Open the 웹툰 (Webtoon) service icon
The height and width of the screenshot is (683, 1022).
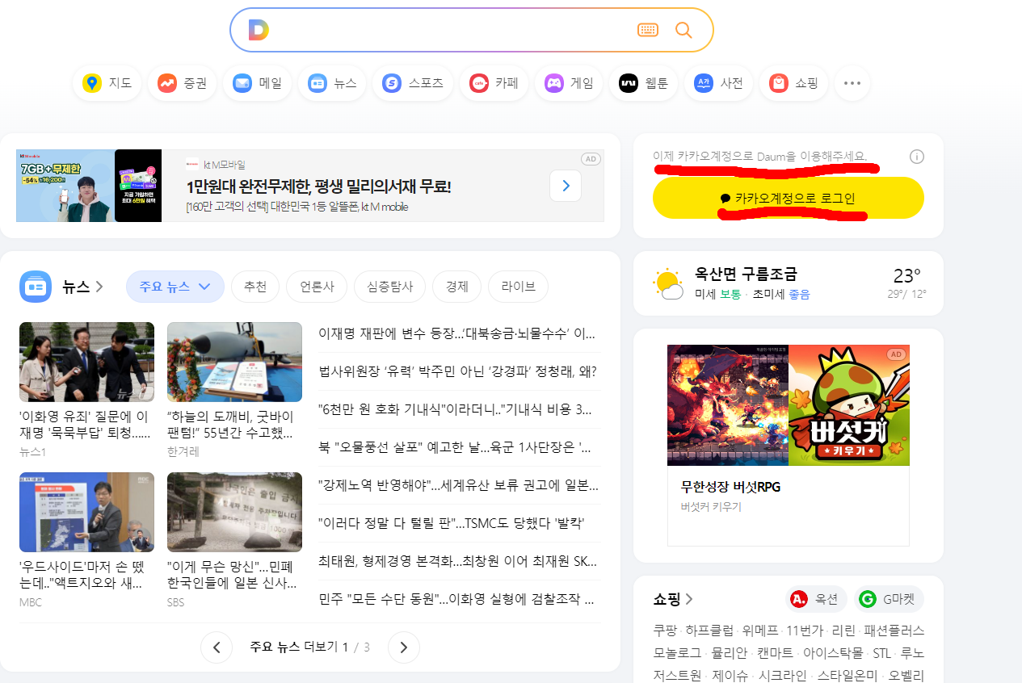point(643,82)
